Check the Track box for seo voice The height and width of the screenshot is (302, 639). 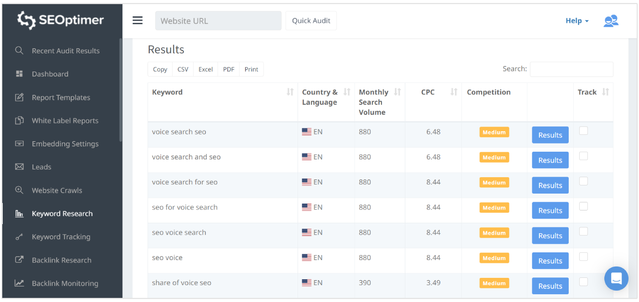[x=583, y=256]
